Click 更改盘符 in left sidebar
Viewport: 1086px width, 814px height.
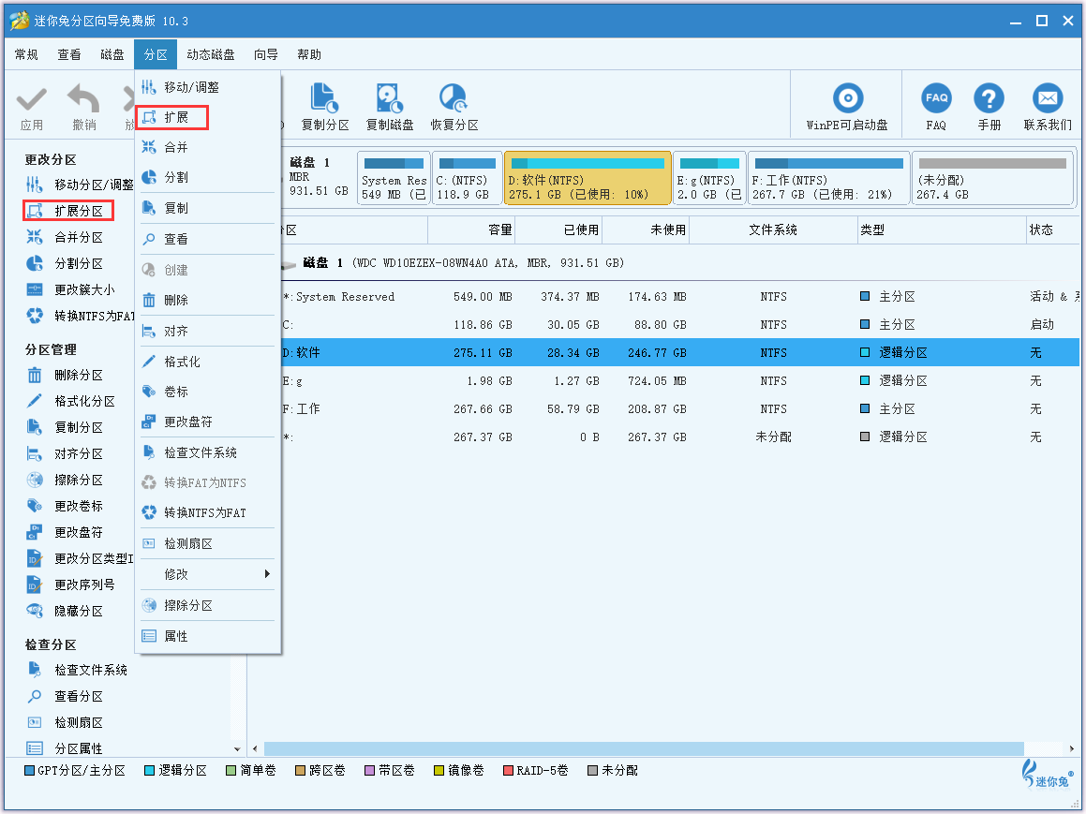coord(65,533)
